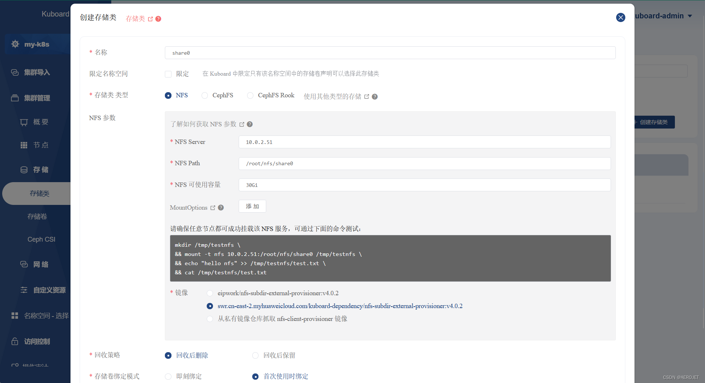Open 使用其他类型的存储 link
The width and height of the screenshot is (705, 383).
click(332, 97)
